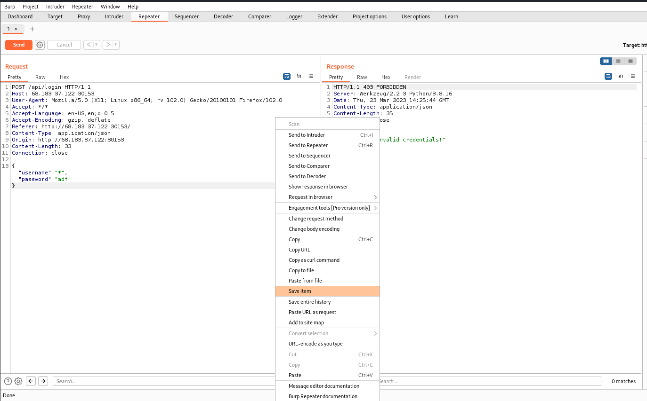Viewport: 647px width, 401px height.
Task: Toggle \n non-printing character display in Request
Action: (x=299, y=76)
